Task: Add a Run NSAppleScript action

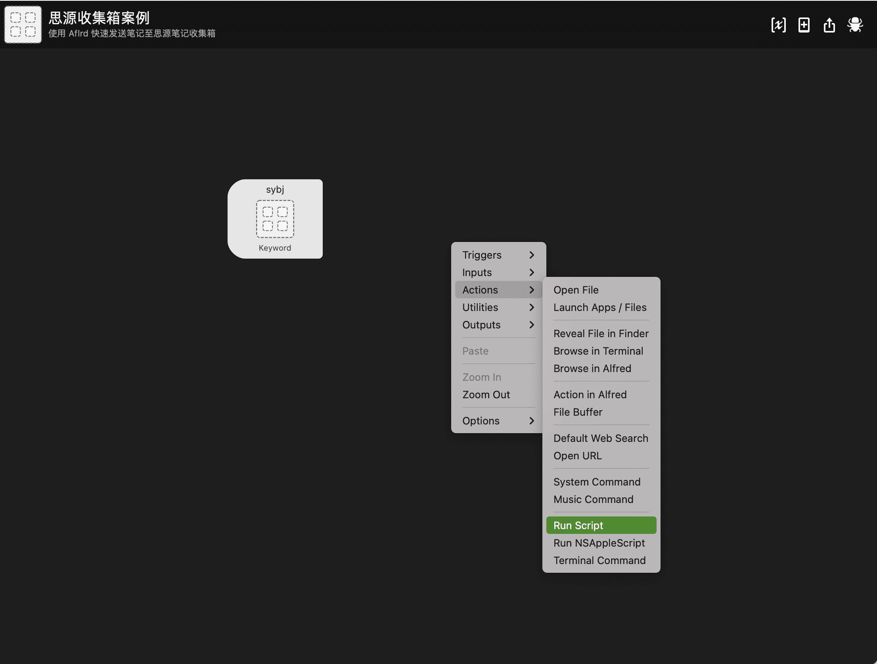Action: coord(601,543)
